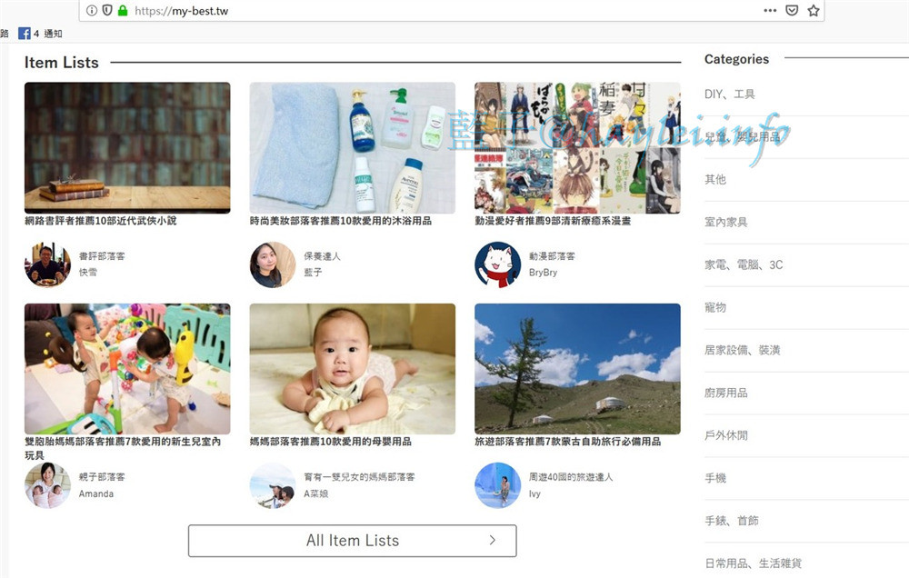Click the BryBry cat avatar
The height and width of the screenshot is (578, 909).
coord(497,264)
